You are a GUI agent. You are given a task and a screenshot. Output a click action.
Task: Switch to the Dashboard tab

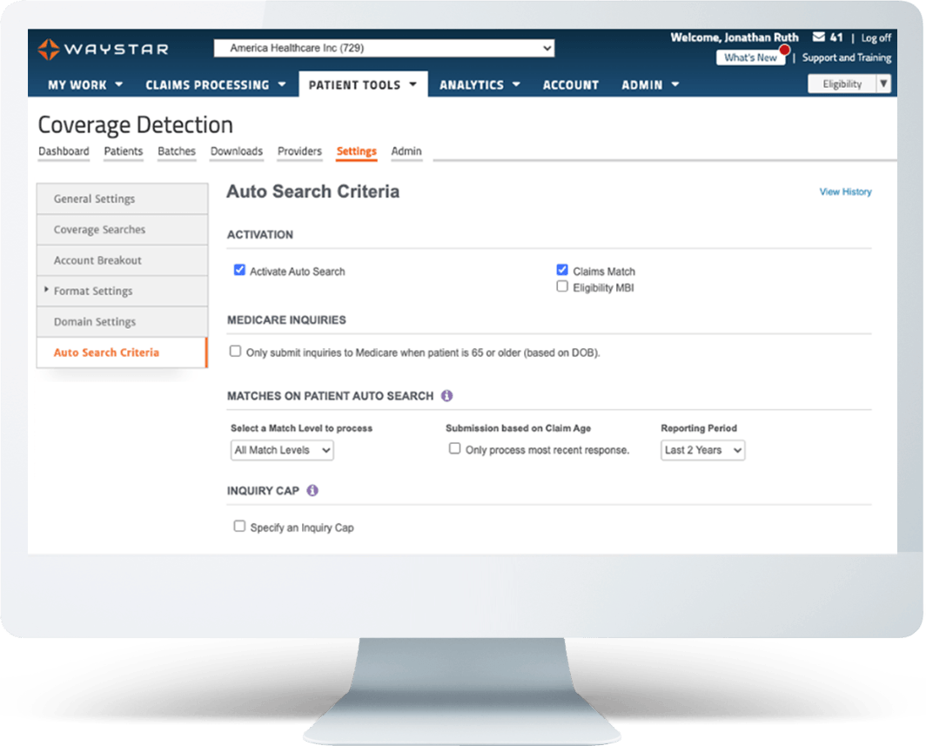tap(64, 151)
